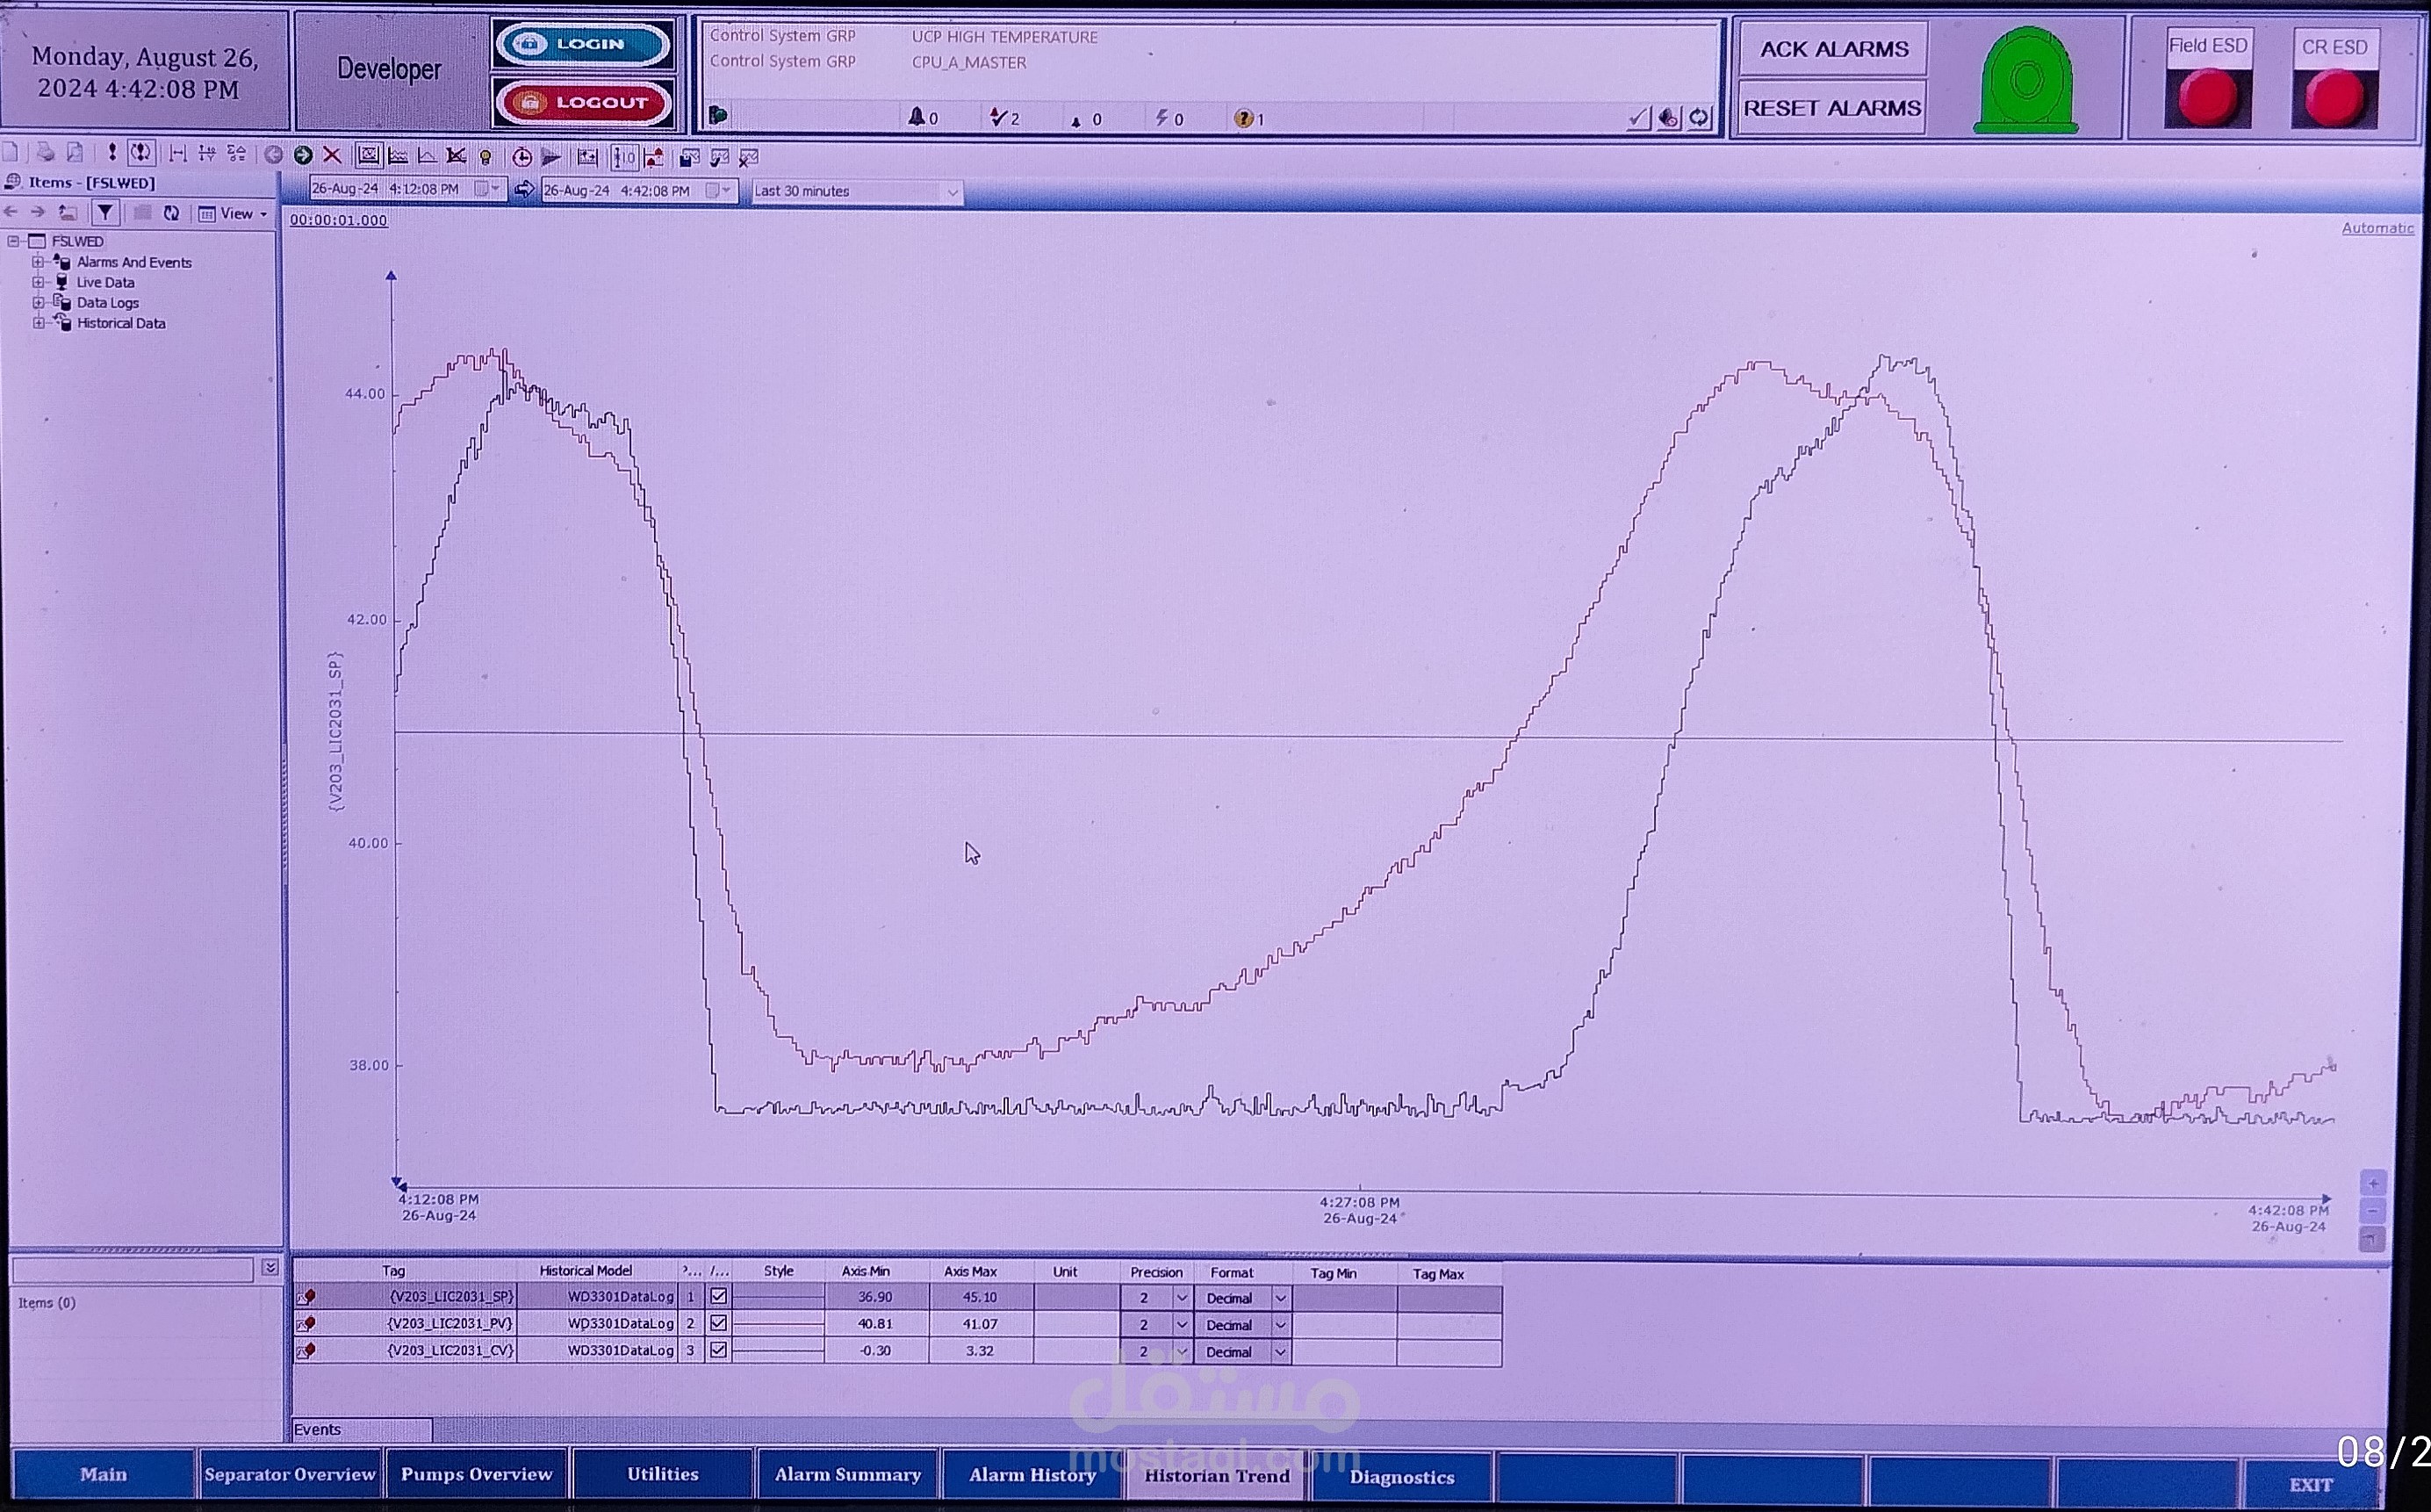Viewport: 2431px width, 1512px height.
Task: Open the 'Last 30 minutes' time range dropdown
Action: point(952,191)
